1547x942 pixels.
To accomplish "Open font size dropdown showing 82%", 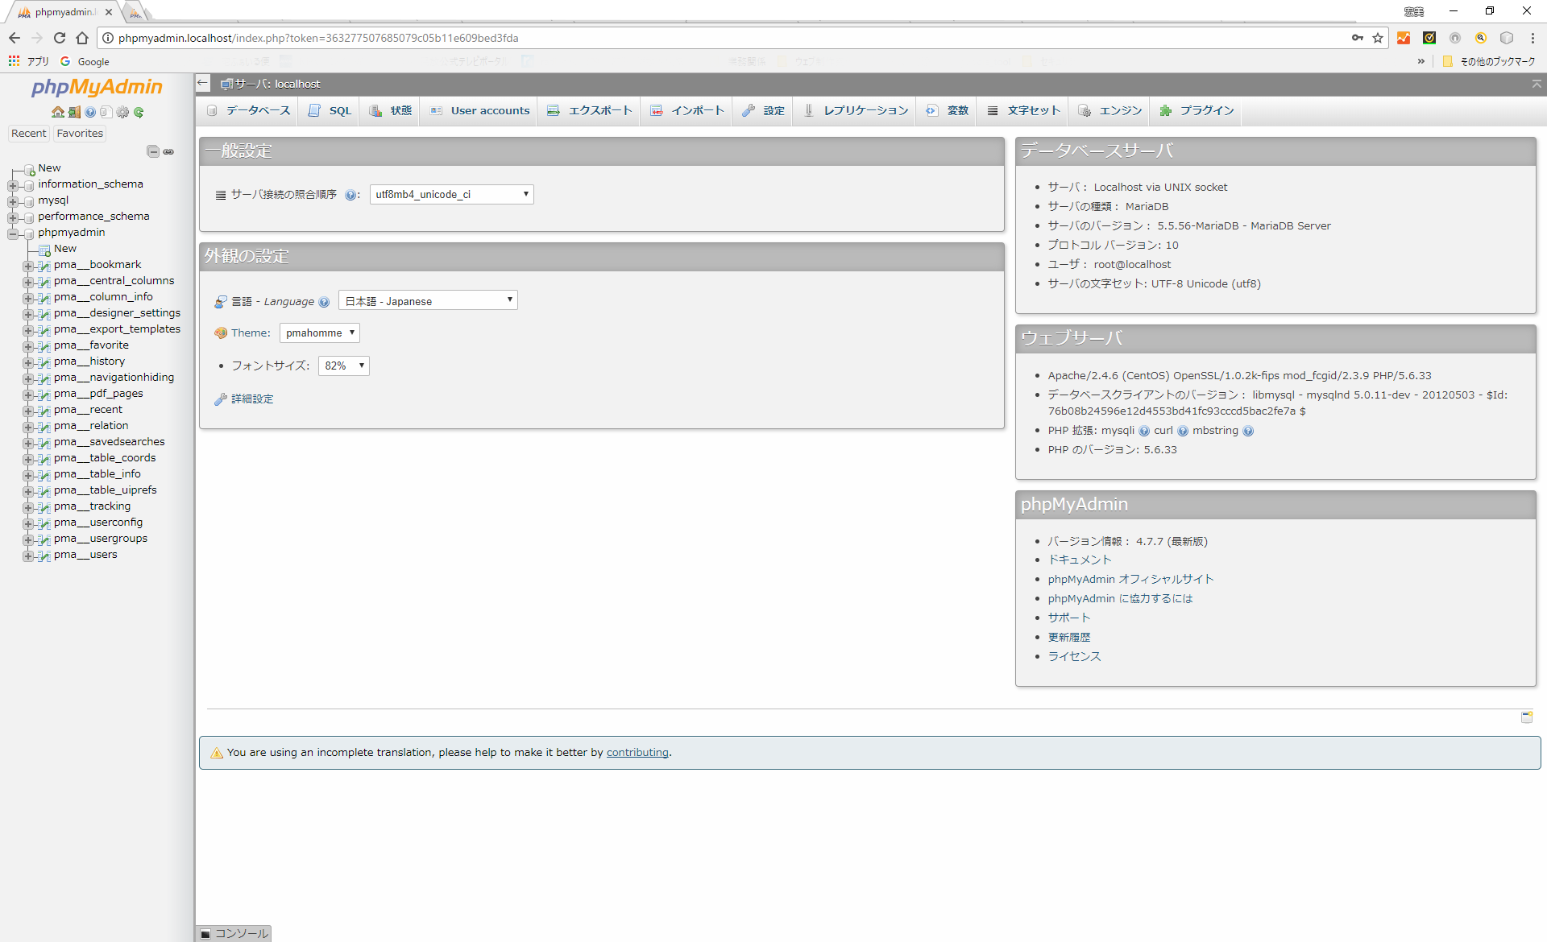I will pos(343,366).
